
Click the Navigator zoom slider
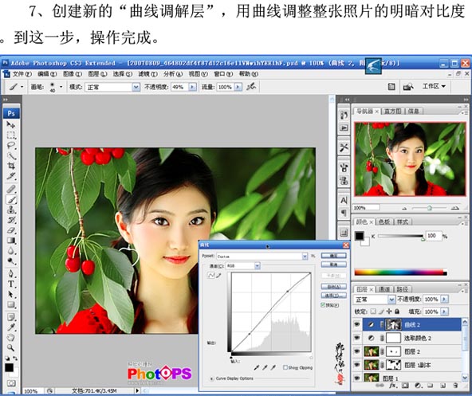tap(430, 208)
